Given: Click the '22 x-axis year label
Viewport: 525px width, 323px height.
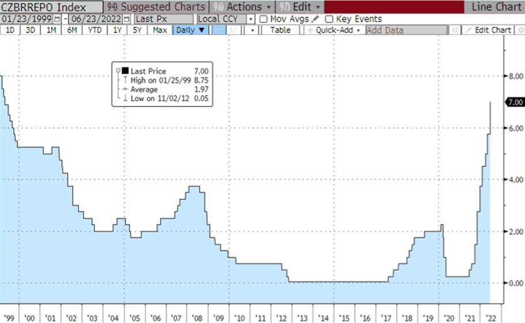Looking at the screenshot, I should click(491, 318).
